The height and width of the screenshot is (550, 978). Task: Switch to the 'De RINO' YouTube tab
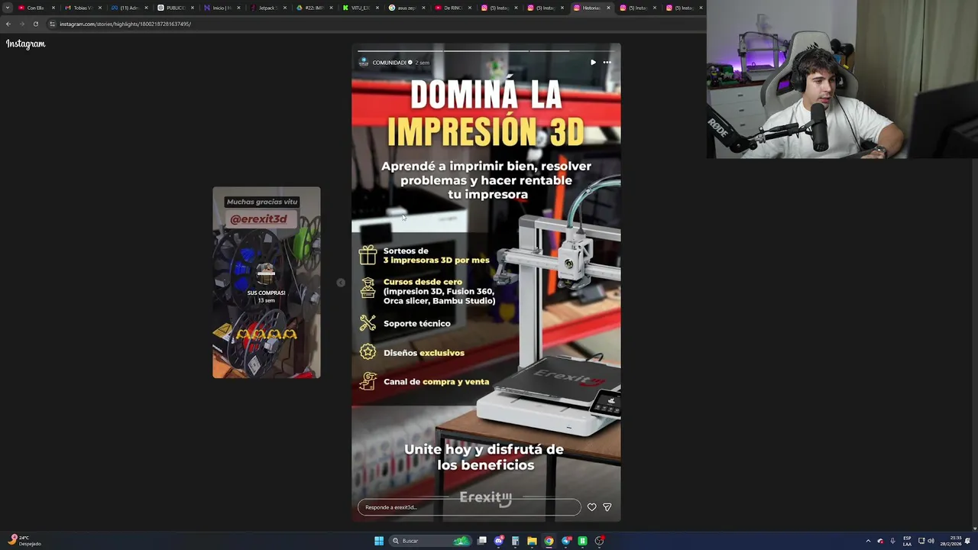click(x=452, y=8)
